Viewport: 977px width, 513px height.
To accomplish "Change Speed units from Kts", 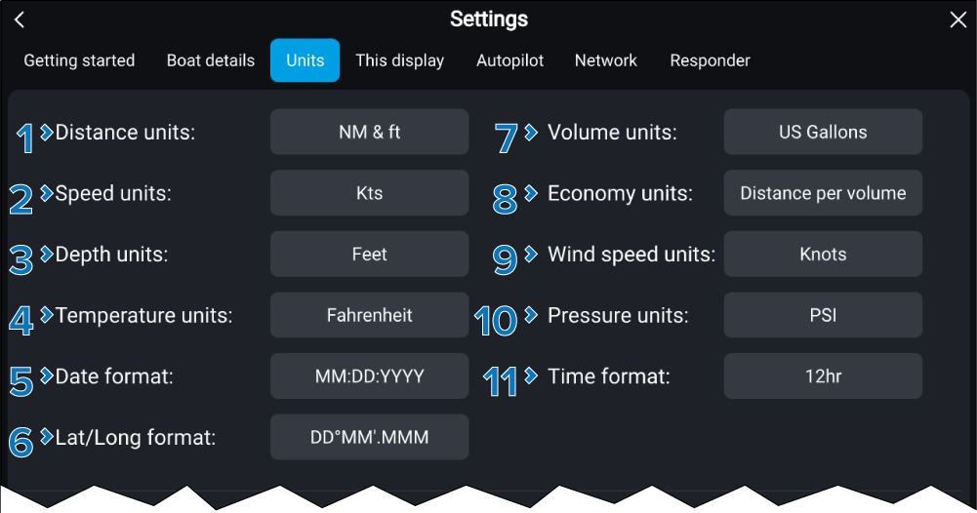I will (x=369, y=193).
